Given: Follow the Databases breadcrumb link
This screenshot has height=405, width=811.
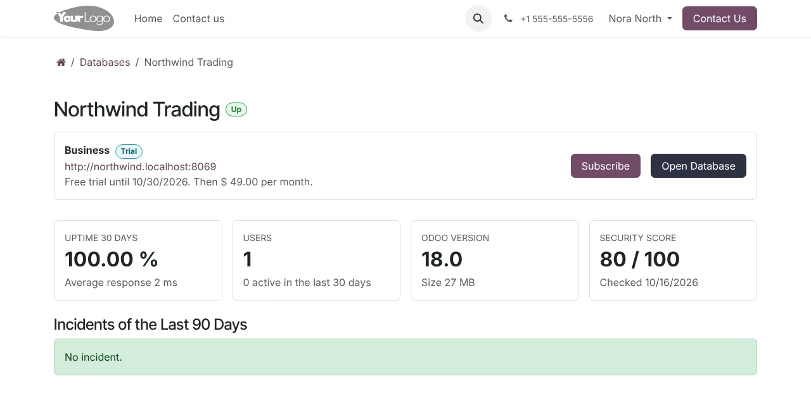Looking at the screenshot, I should [x=105, y=62].
